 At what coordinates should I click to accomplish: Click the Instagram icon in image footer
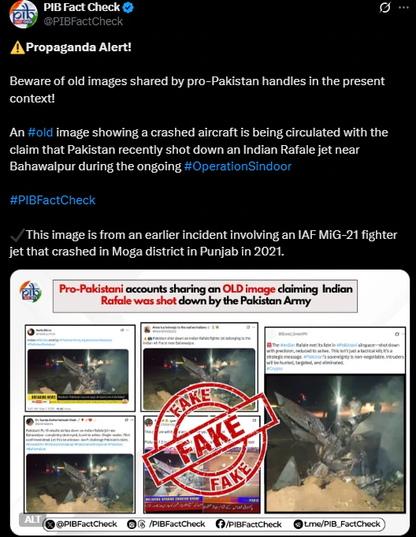[x=131, y=524]
